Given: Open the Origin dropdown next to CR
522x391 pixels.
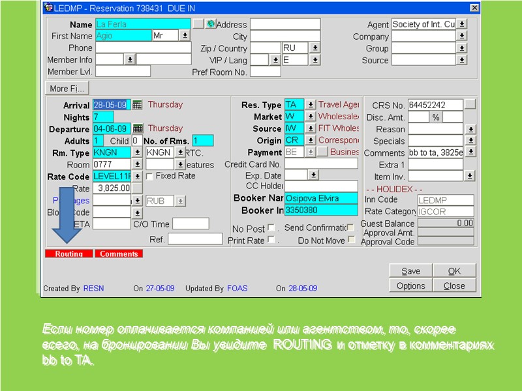Looking at the screenshot, I should tap(311, 140).
